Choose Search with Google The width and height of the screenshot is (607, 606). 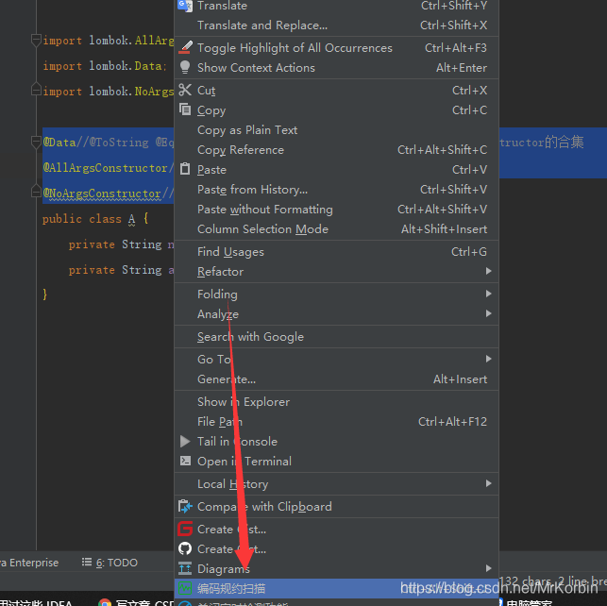coord(336,336)
